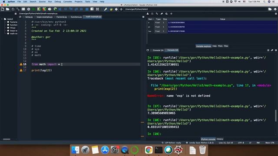Click the blue Stop debugging square

pyautogui.click(x=87, y=9)
